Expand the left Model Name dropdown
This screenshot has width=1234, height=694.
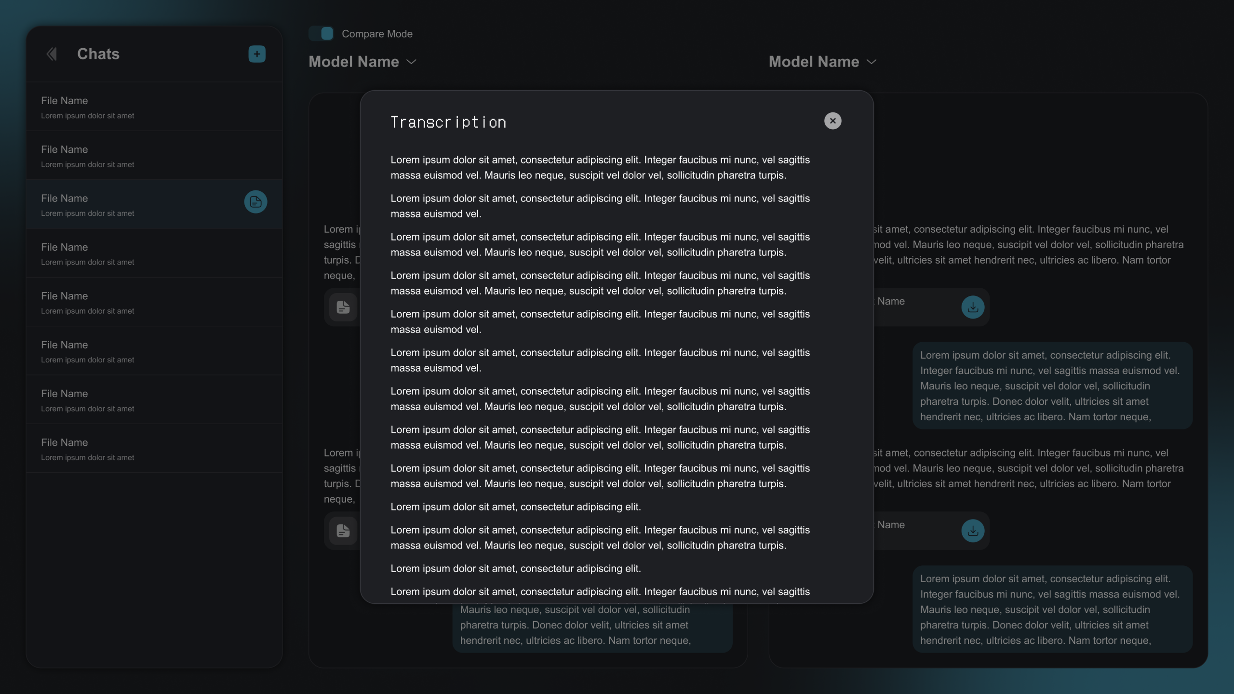(x=362, y=62)
